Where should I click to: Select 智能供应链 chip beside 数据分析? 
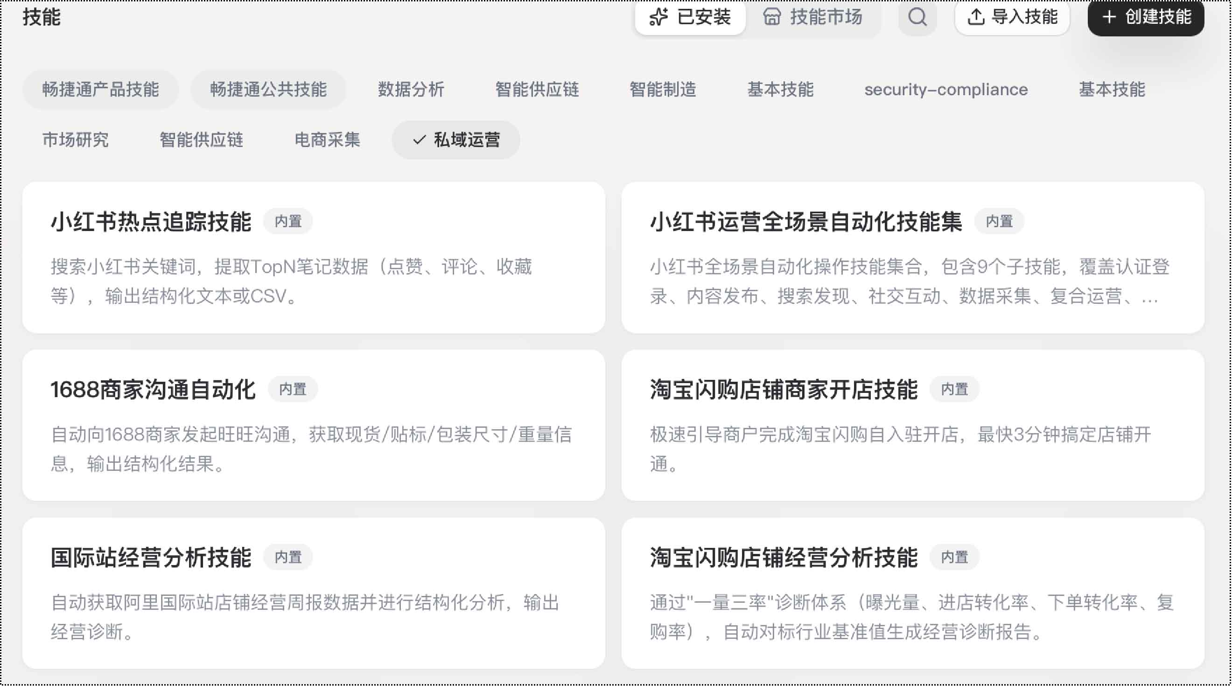[537, 90]
